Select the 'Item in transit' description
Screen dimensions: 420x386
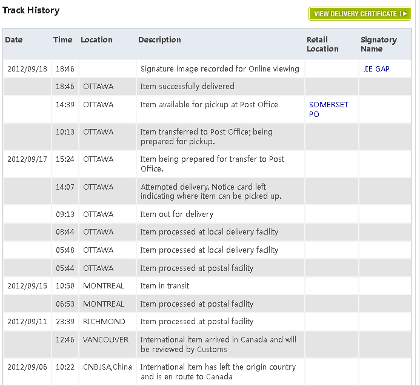(164, 286)
